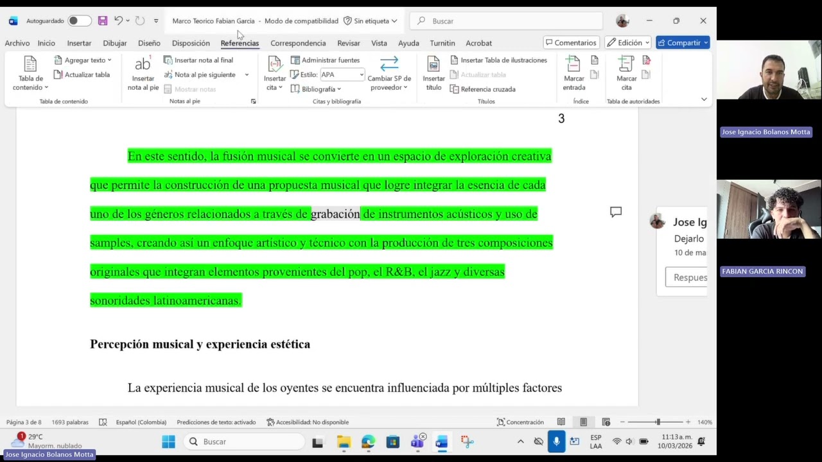This screenshot has height=462, width=822.
Task: Open the Turnitin tab
Action: click(442, 43)
